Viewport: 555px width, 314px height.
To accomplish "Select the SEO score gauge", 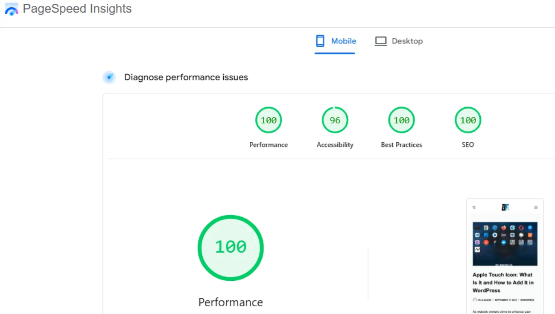I will 468,120.
